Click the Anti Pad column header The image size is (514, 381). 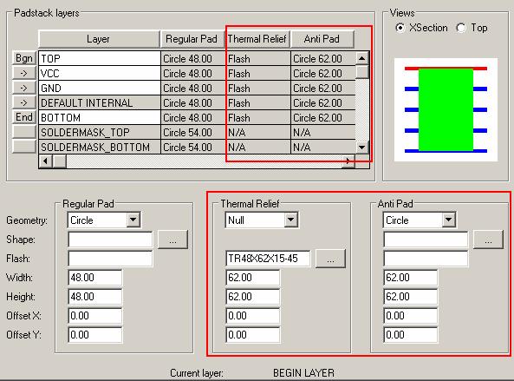pos(322,39)
